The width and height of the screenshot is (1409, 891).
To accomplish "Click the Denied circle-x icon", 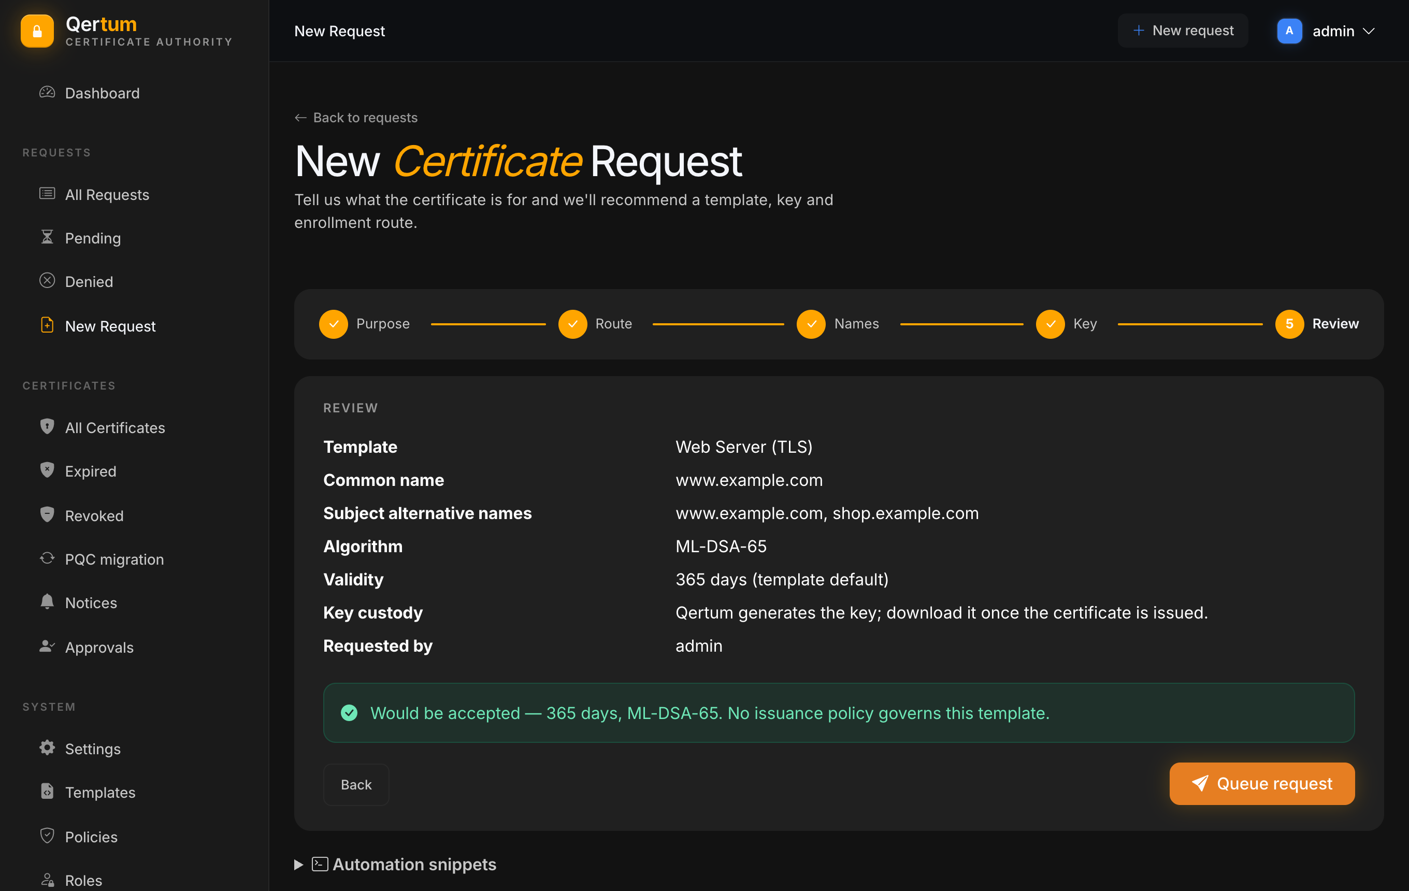I will [x=47, y=281].
